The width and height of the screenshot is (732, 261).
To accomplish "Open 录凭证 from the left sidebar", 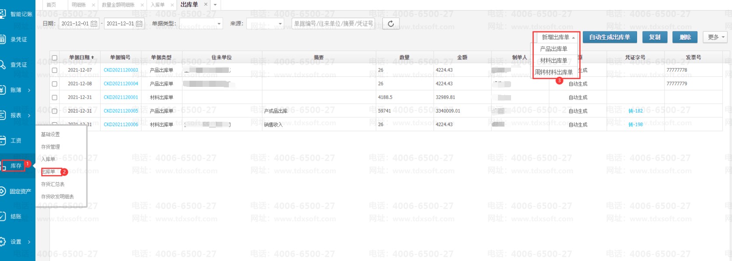I will tap(18, 39).
